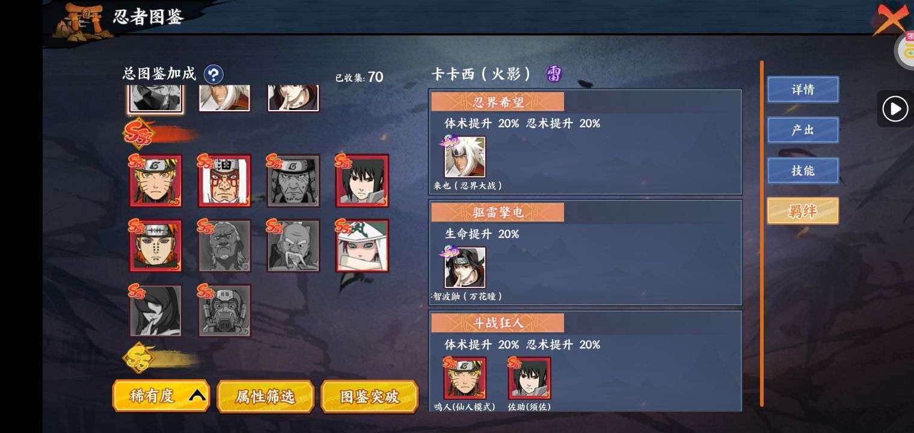Expand the 稀有度 rarity sorter

pyautogui.click(x=161, y=396)
